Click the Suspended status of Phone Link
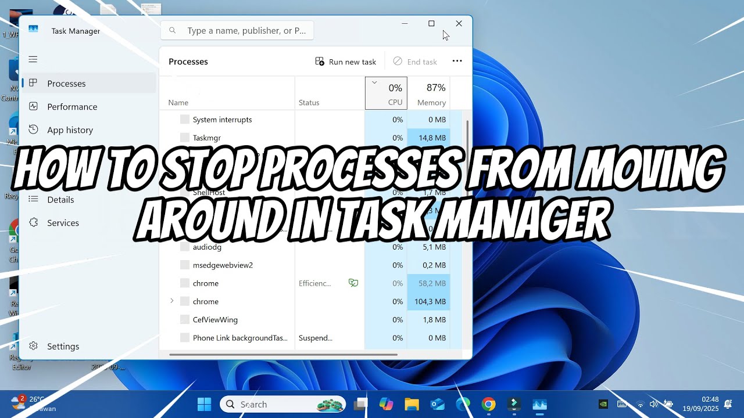Image resolution: width=744 pixels, height=418 pixels. (x=316, y=338)
